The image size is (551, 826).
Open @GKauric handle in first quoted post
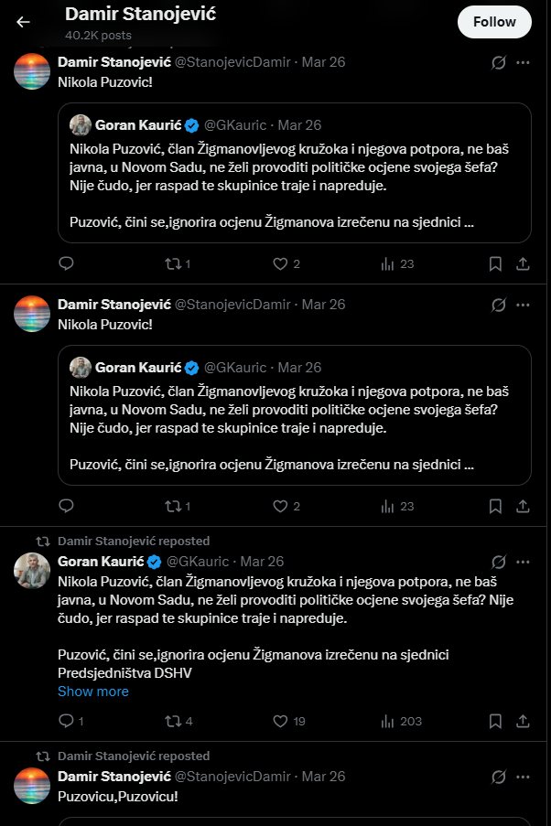point(236,125)
